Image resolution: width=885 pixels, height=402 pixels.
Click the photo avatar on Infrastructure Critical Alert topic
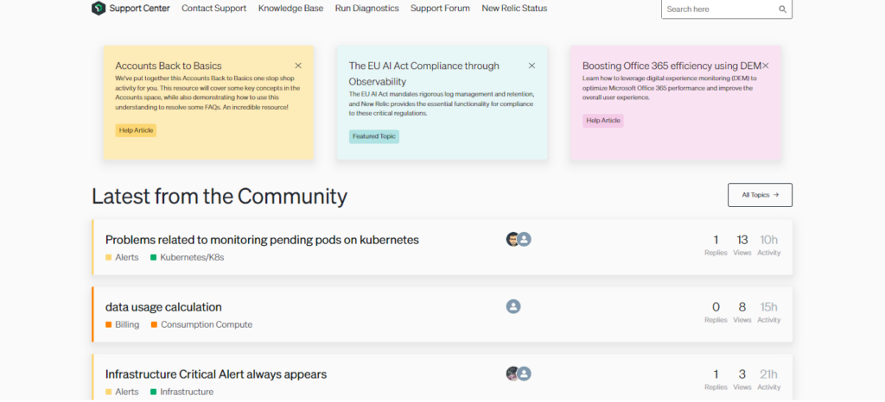513,374
